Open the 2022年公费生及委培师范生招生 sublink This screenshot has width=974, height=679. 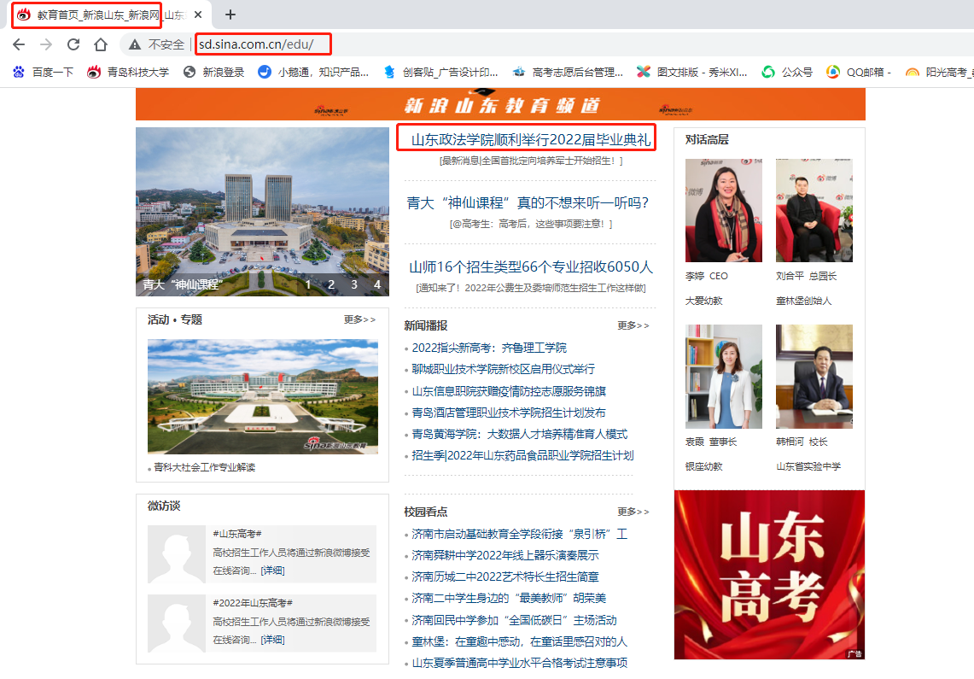pyautogui.click(x=530, y=288)
